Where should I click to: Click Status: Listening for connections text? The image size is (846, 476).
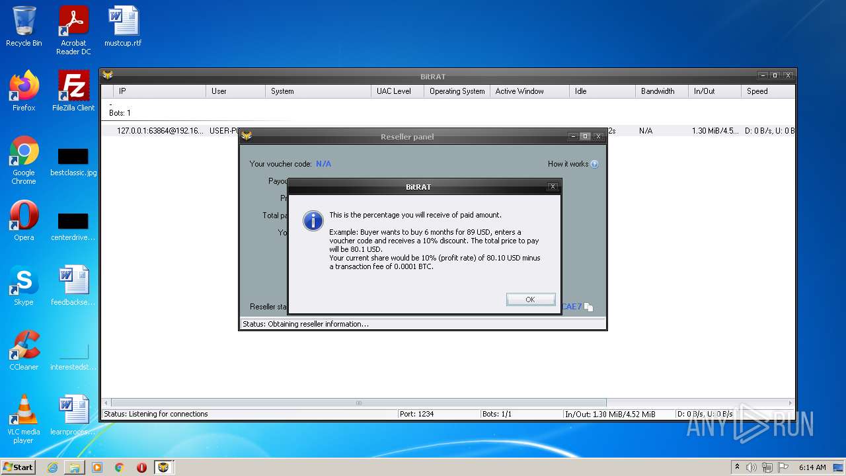(x=156, y=414)
